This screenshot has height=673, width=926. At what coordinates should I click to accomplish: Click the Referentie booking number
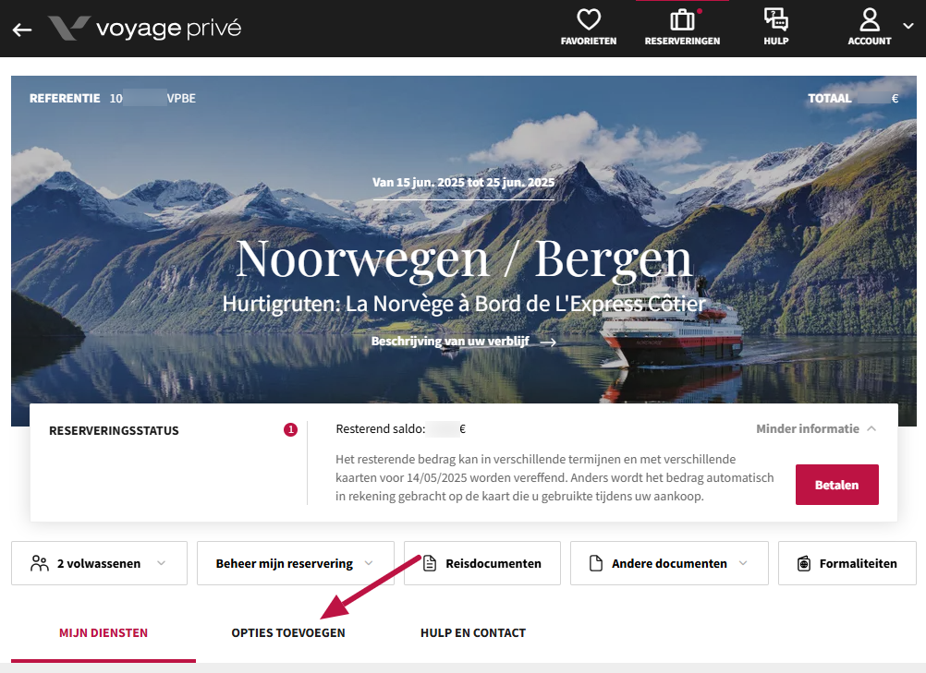152,99
